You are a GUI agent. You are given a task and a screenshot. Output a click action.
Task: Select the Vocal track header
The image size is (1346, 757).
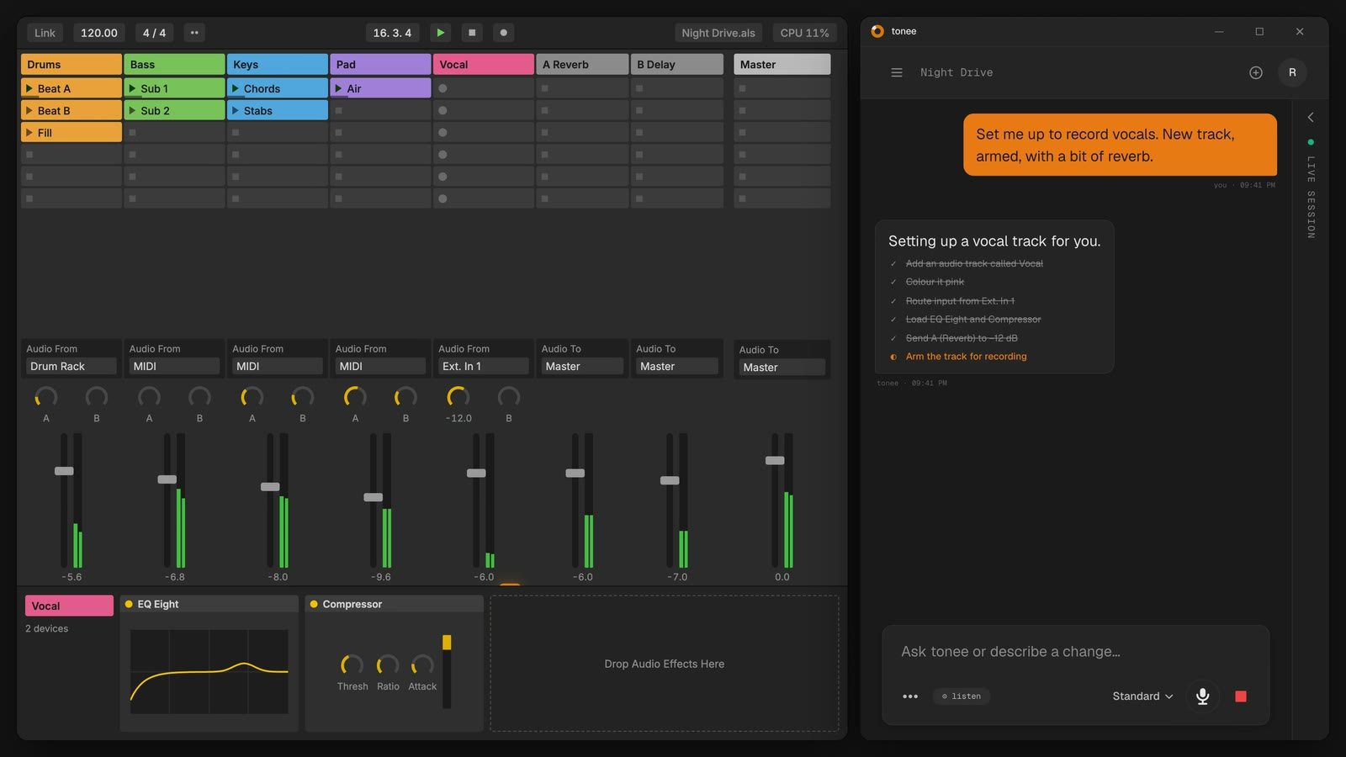[484, 64]
